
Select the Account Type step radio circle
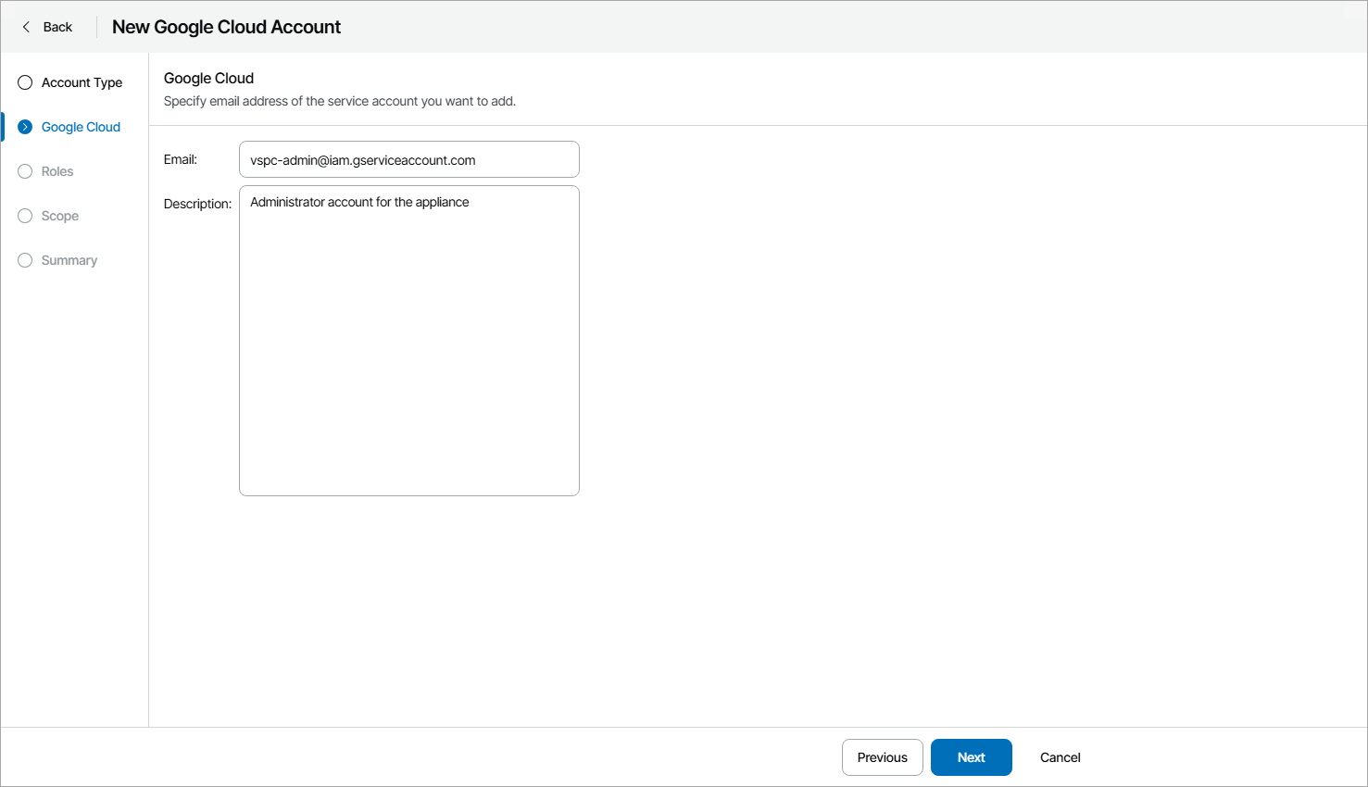[x=24, y=82]
